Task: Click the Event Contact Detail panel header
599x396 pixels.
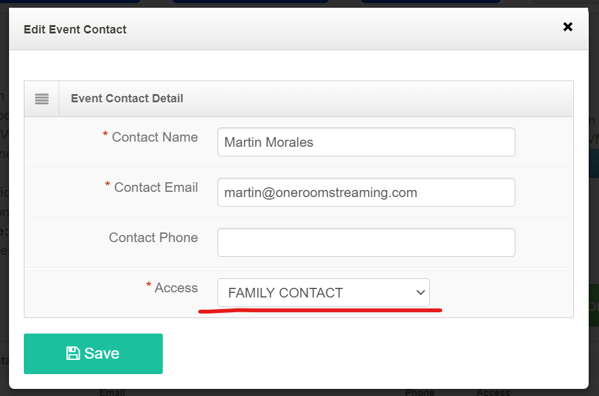Action: click(x=126, y=99)
